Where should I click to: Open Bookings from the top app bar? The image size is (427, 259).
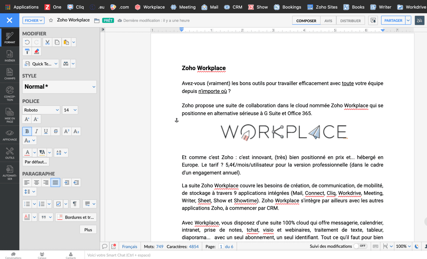point(287,7)
